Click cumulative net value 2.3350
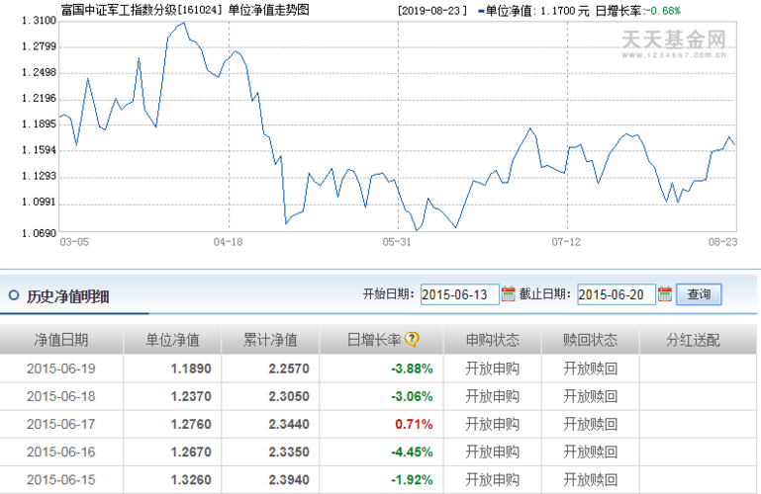This screenshot has width=761, height=494. point(289,452)
